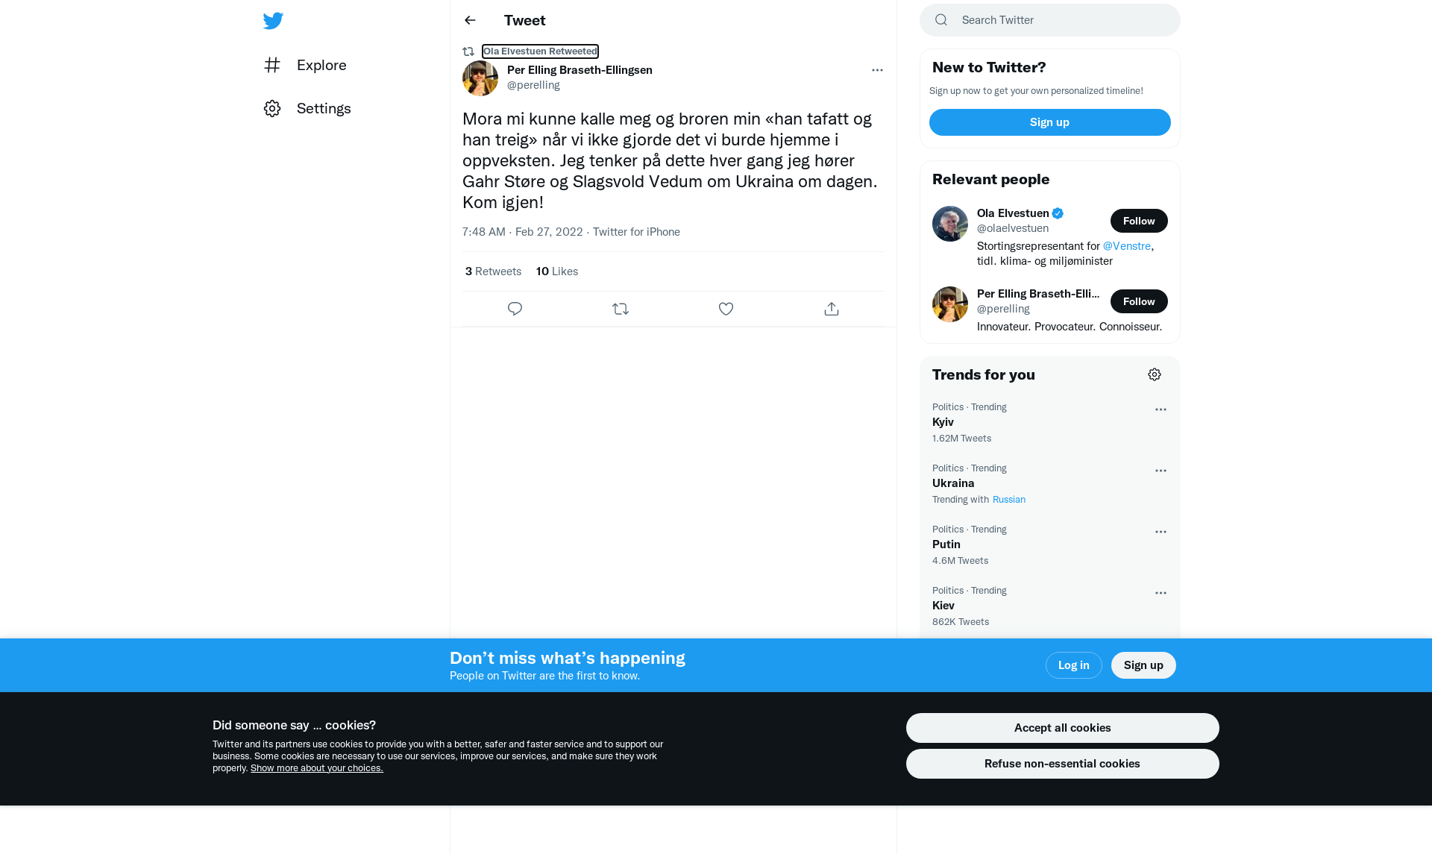The image size is (1432, 854).
Task: Open more options for the Putin trend
Action: 1161,532
